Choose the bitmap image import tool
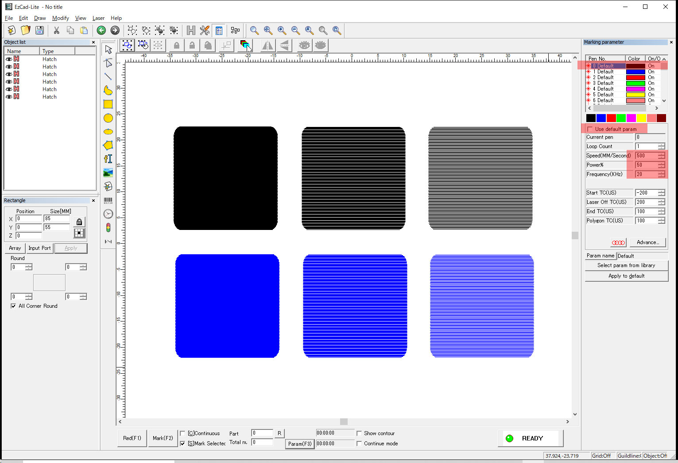This screenshot has width=678, height=463. pos(108,172)
